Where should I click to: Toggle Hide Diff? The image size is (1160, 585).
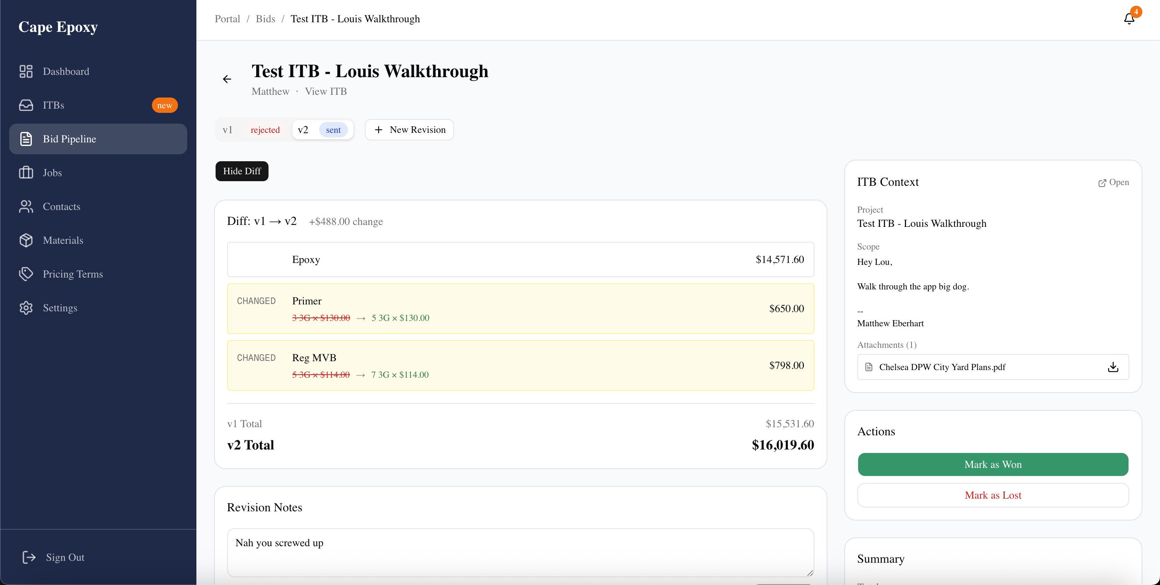(242, 171)
